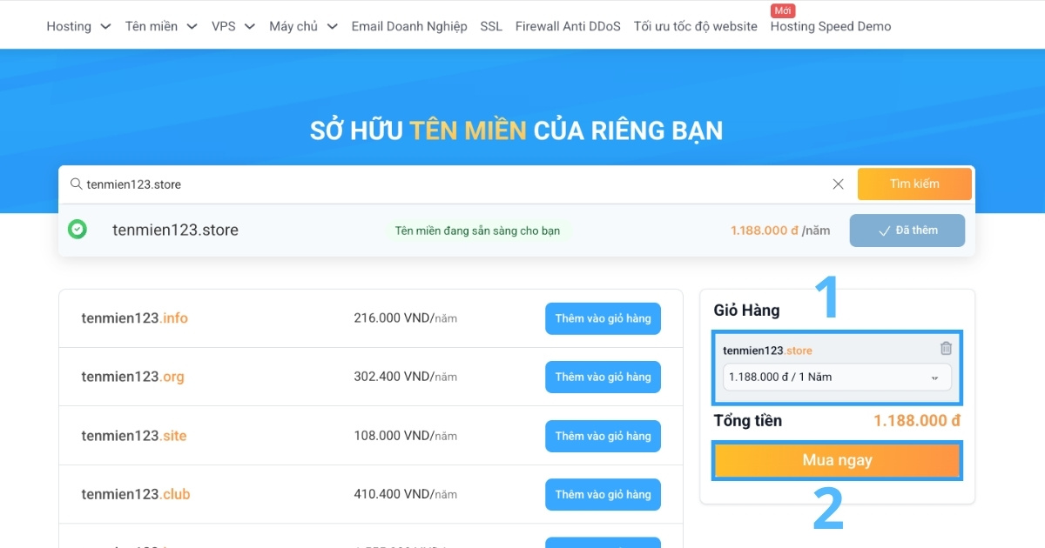
Task: Add tenmien123.club to the cart
Action: tap(603, 494)
